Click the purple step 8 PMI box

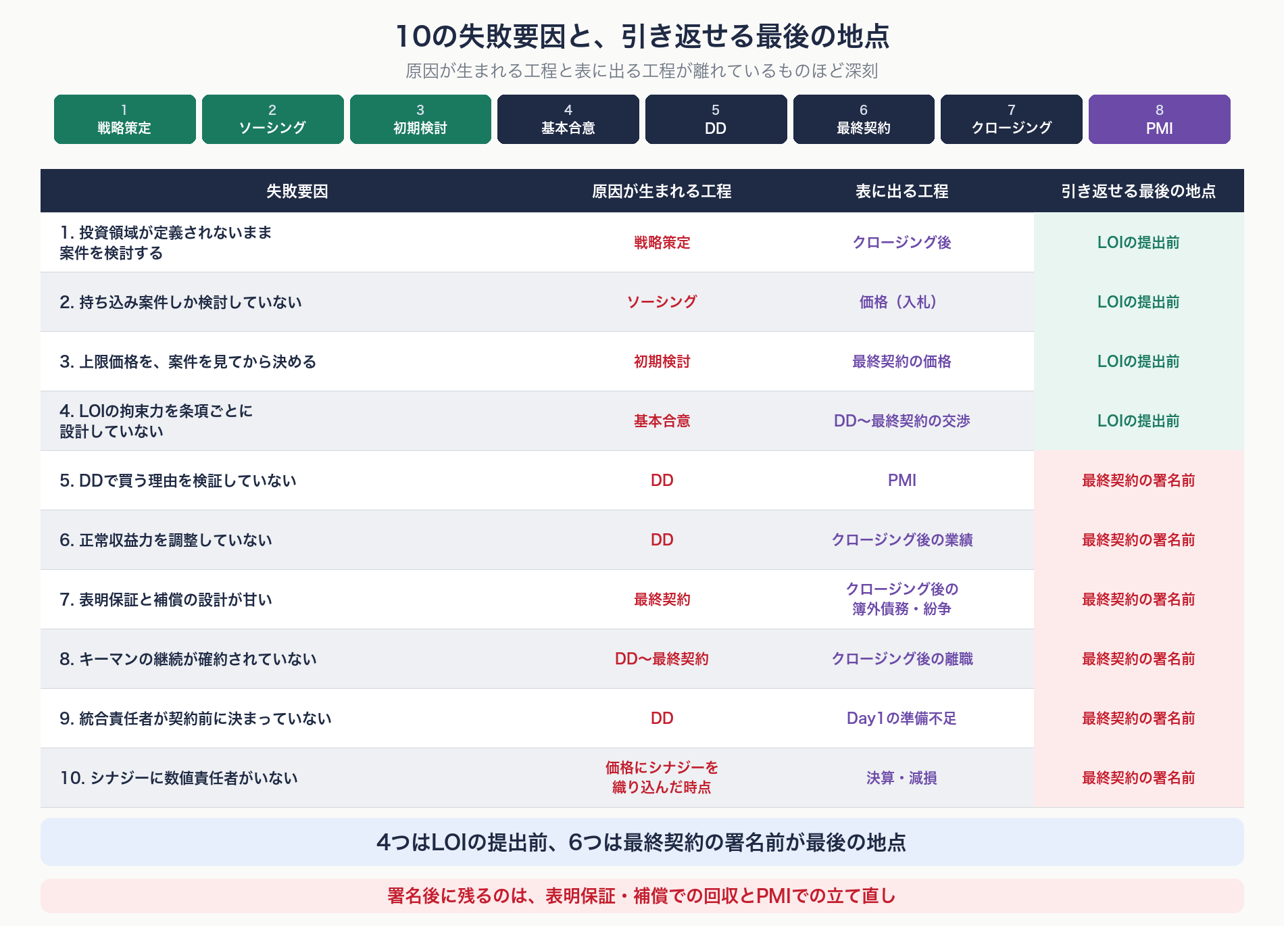coord(1160,119)
